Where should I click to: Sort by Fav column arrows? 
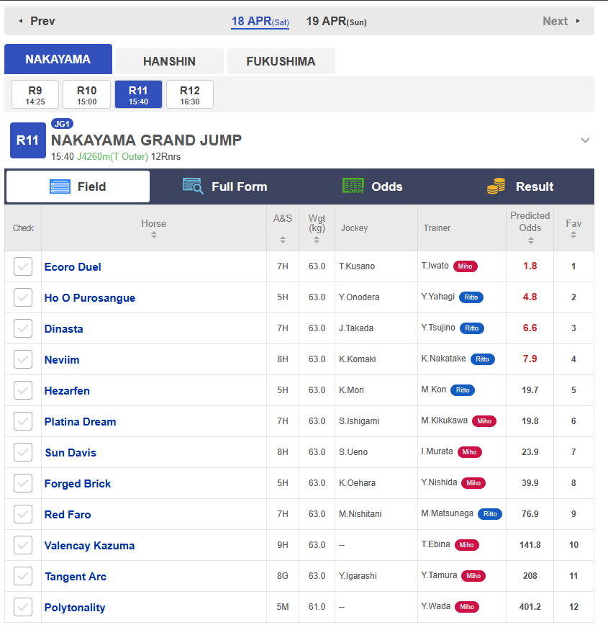click(573, 235)
